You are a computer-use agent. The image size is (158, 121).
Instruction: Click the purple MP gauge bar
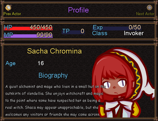(28, 36)
